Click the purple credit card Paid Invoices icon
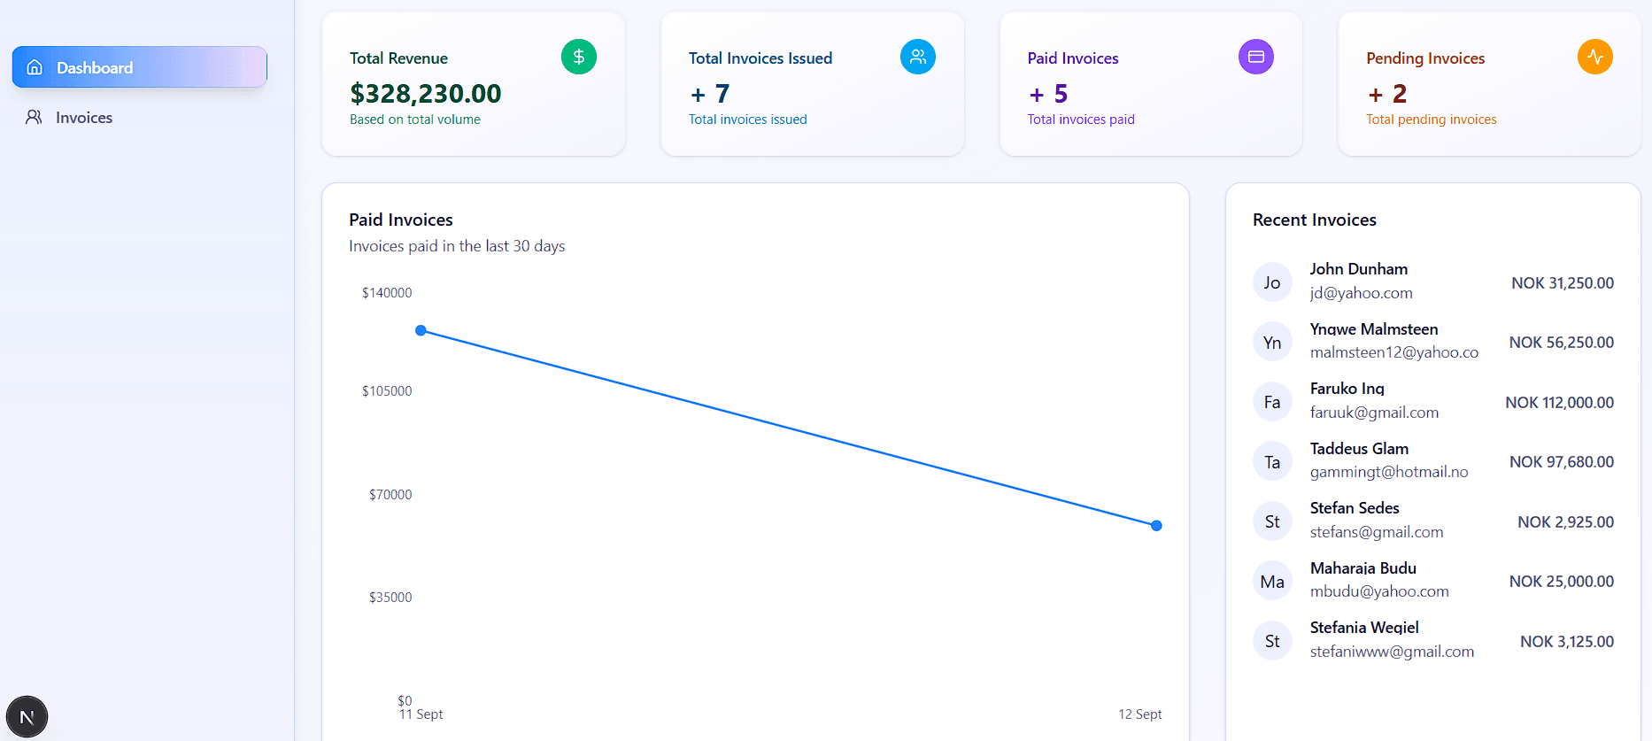The width and height of the screenshot is (1652, 741). tap(1255, 58)
